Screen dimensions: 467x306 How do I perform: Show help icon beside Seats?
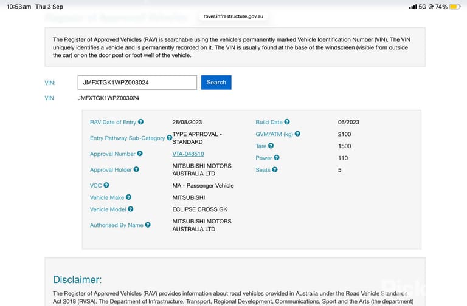pyautogui.click(x=275, y=169)
